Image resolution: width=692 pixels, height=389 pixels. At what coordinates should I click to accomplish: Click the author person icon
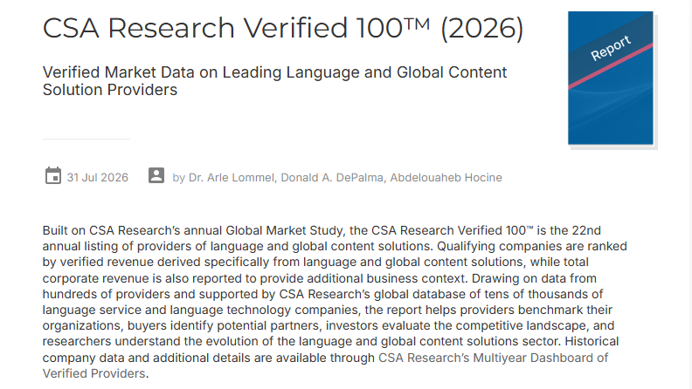(x=156, y=175)
